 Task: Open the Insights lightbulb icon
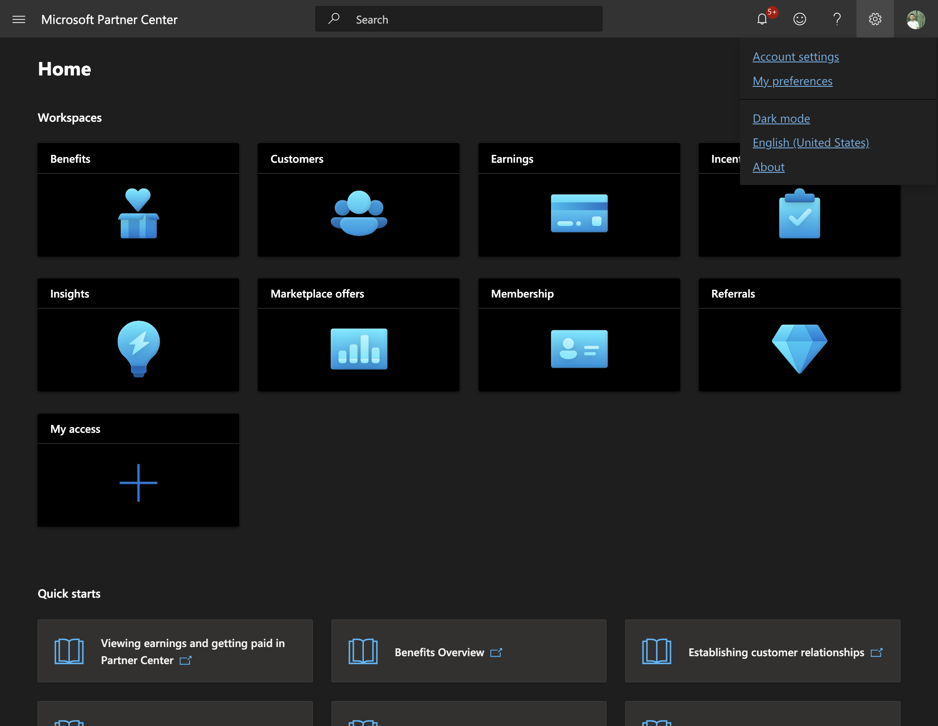(x=138, y=349)
